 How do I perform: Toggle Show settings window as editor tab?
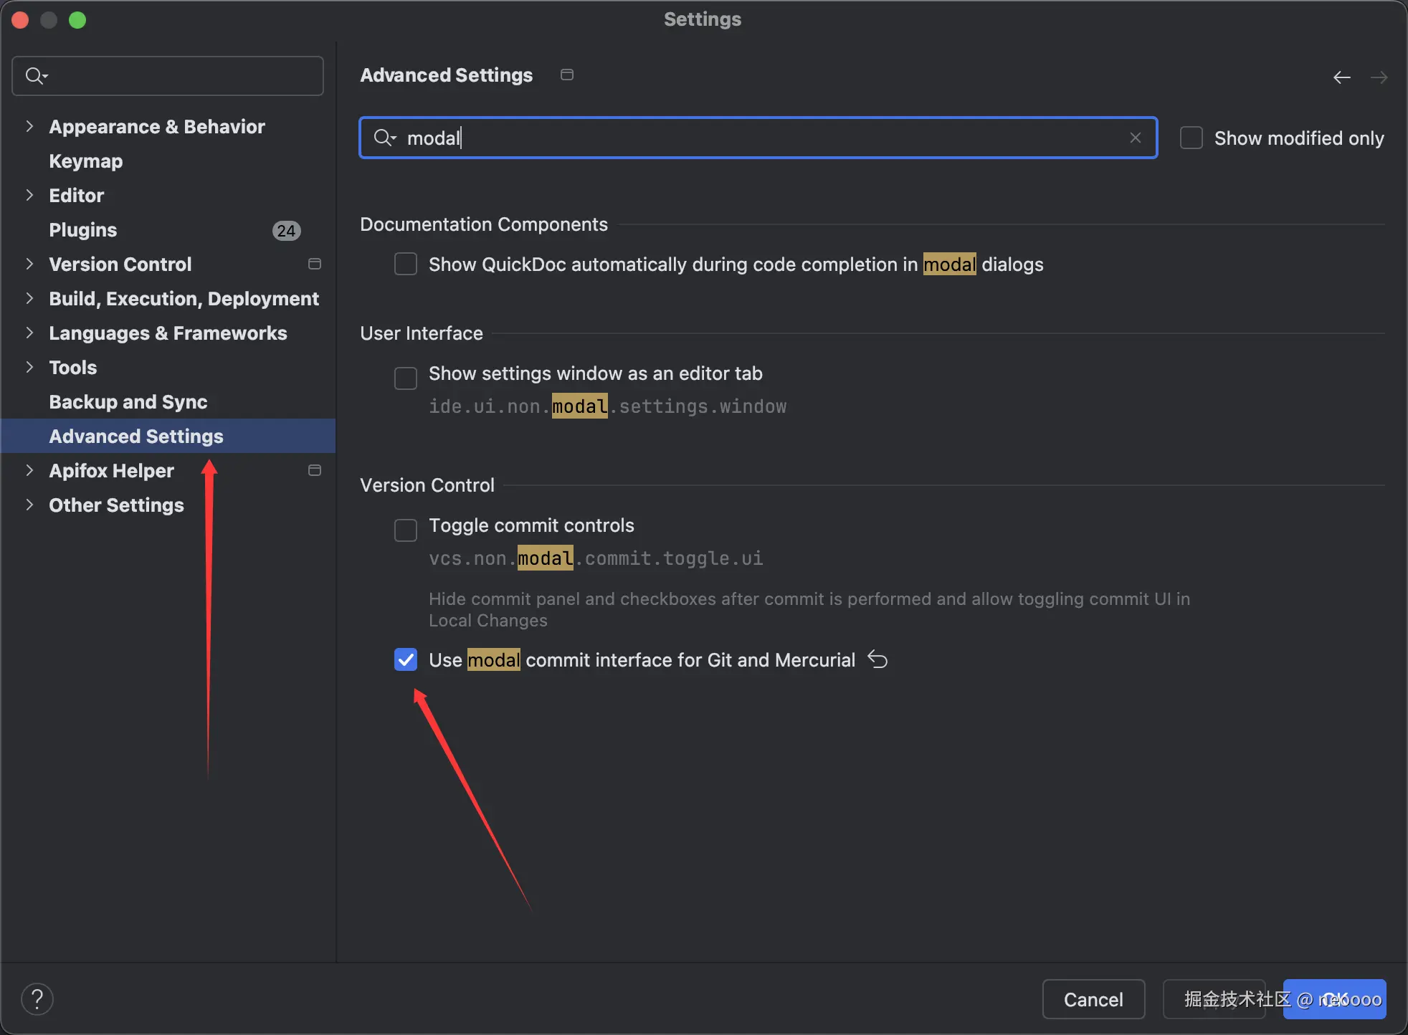pos(406,378)
